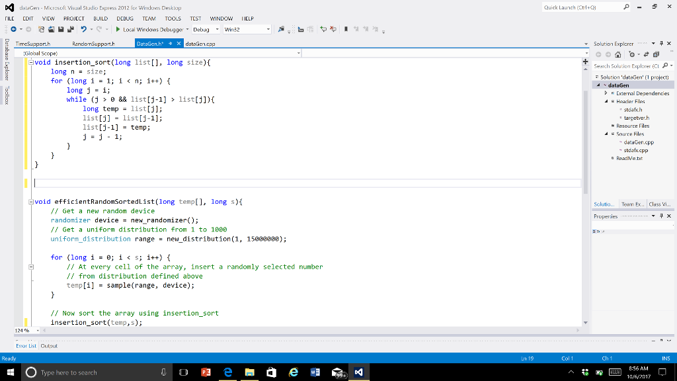Viewport: 677px width, 381px height.
Task: Click the Undo arrow in the toolbar
Action: pyautogui.click(x=83, y=30)
